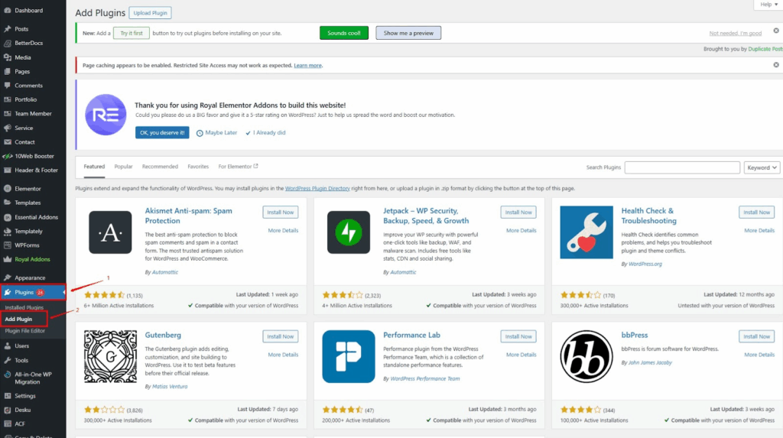Open Elementor in the sidebar
Image resolution: width=783 pixels, height=438 pixels.
[x=28, y=189]
